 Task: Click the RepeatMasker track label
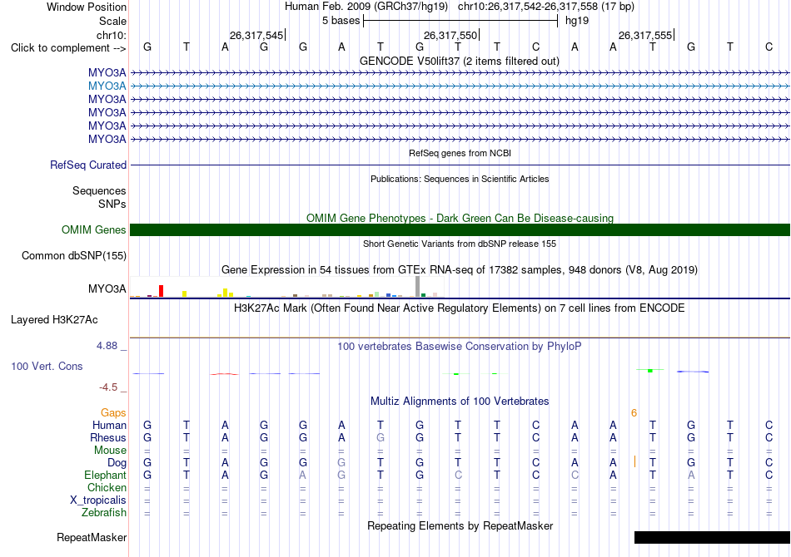pyautogui.click(x=92, y=537)
